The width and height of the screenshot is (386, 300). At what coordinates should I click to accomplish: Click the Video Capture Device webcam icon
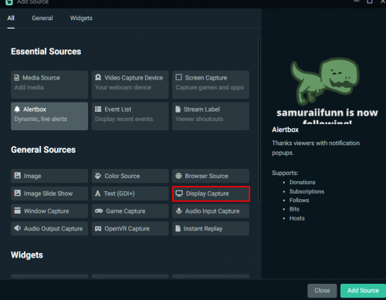click(x=98, y=77)
